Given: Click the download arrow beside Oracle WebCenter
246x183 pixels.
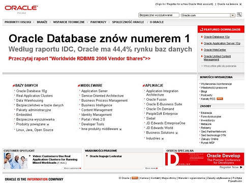Looking at the screenshot, I should tap(202, 50).
